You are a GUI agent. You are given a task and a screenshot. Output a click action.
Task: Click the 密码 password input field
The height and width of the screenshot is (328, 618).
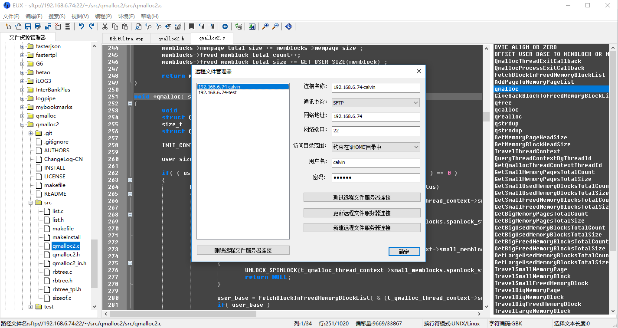pos(375,178)
